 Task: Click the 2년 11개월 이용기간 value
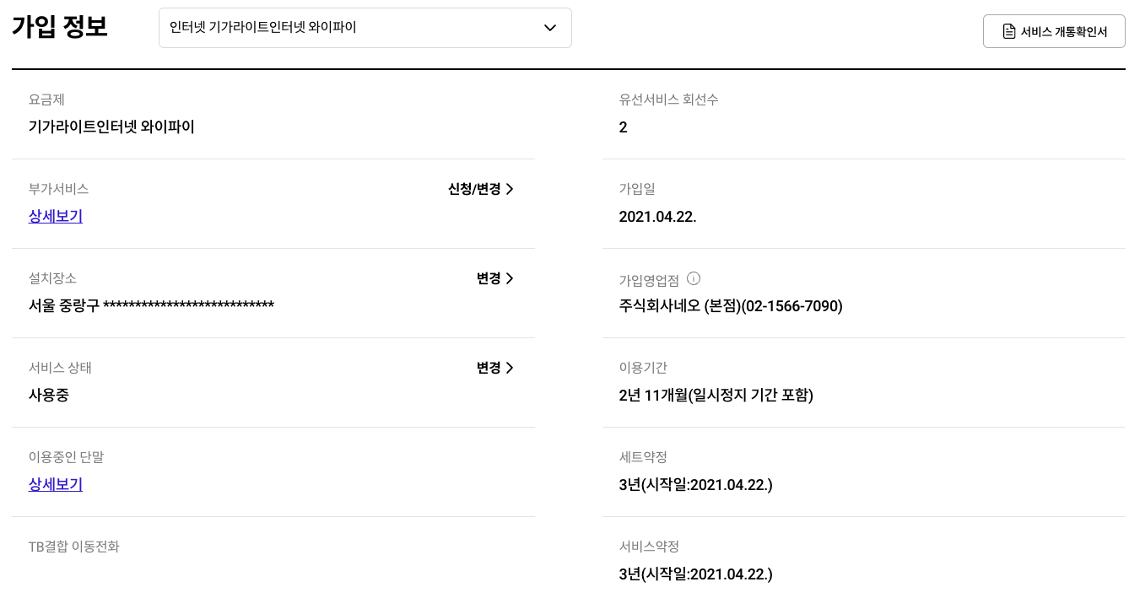pyautogui.click(x=716, y=395)
